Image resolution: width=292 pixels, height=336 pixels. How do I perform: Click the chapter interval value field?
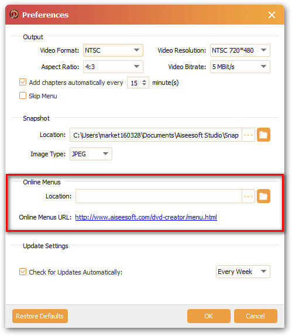pos(135,83)
